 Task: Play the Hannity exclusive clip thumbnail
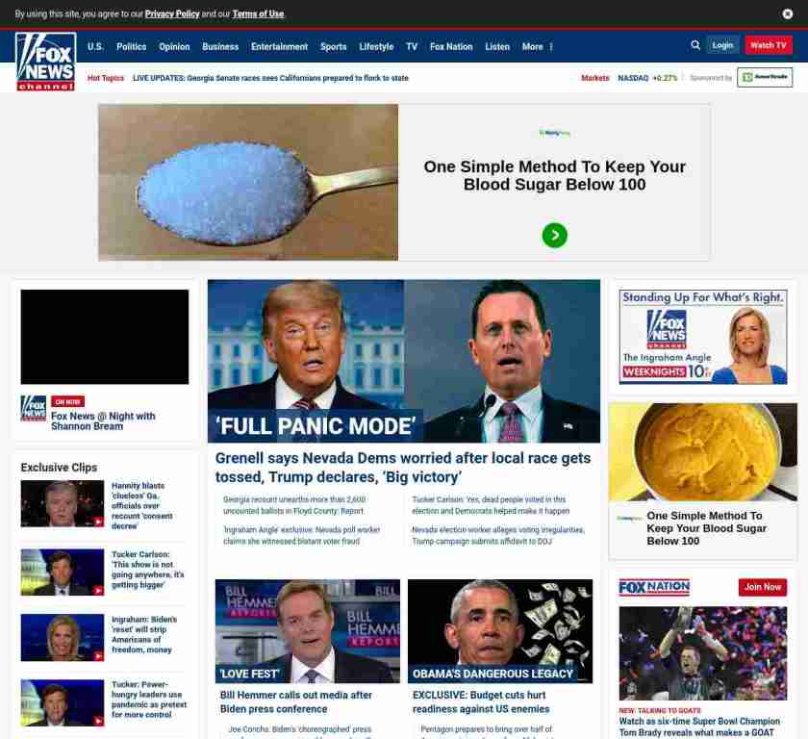63,503
